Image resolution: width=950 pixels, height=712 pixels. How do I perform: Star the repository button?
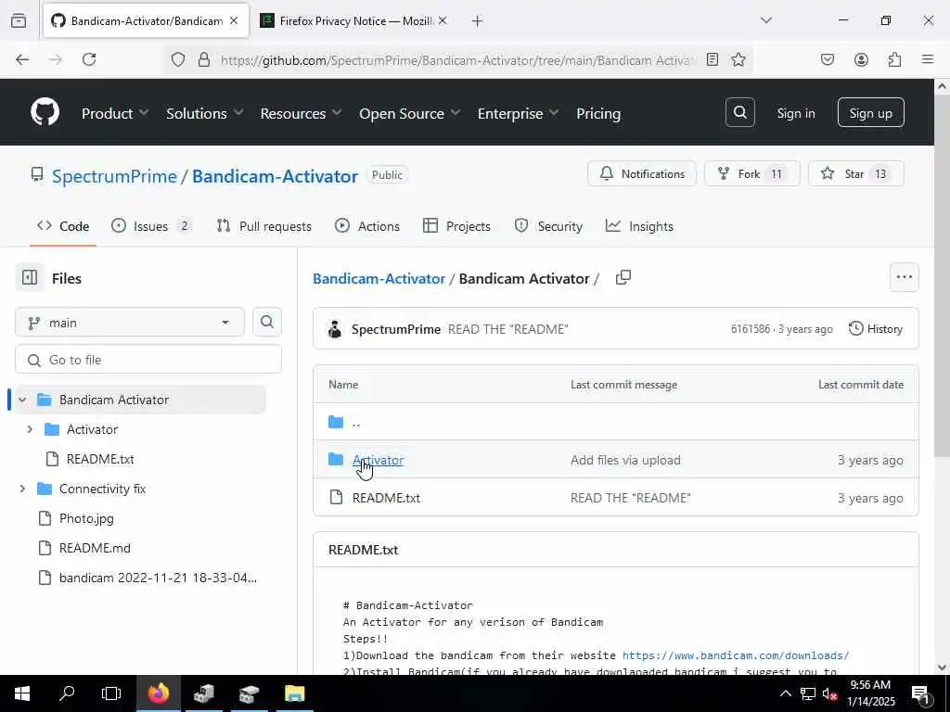[856, 173]
